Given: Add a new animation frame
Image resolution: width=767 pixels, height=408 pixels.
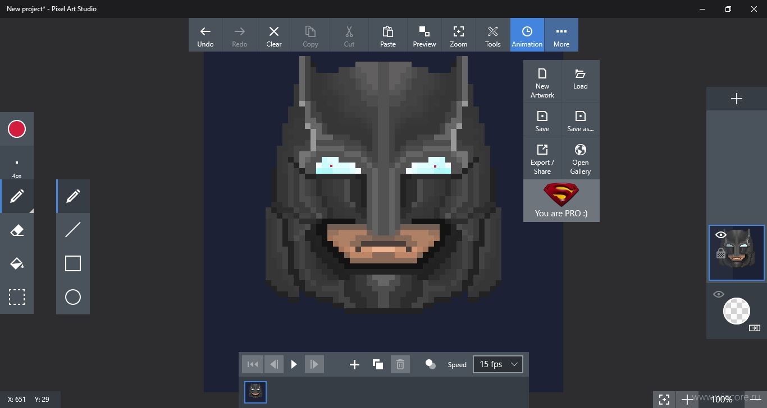Looking at the screenshot, I should 354,365.
